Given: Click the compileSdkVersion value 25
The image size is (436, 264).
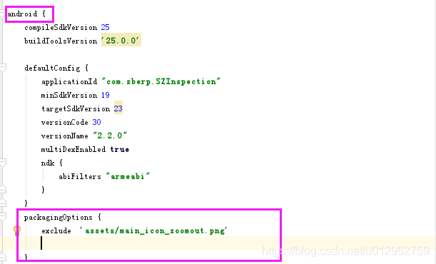Looking at the screenshot, I should pyautogui.click(x=105, y=27).
